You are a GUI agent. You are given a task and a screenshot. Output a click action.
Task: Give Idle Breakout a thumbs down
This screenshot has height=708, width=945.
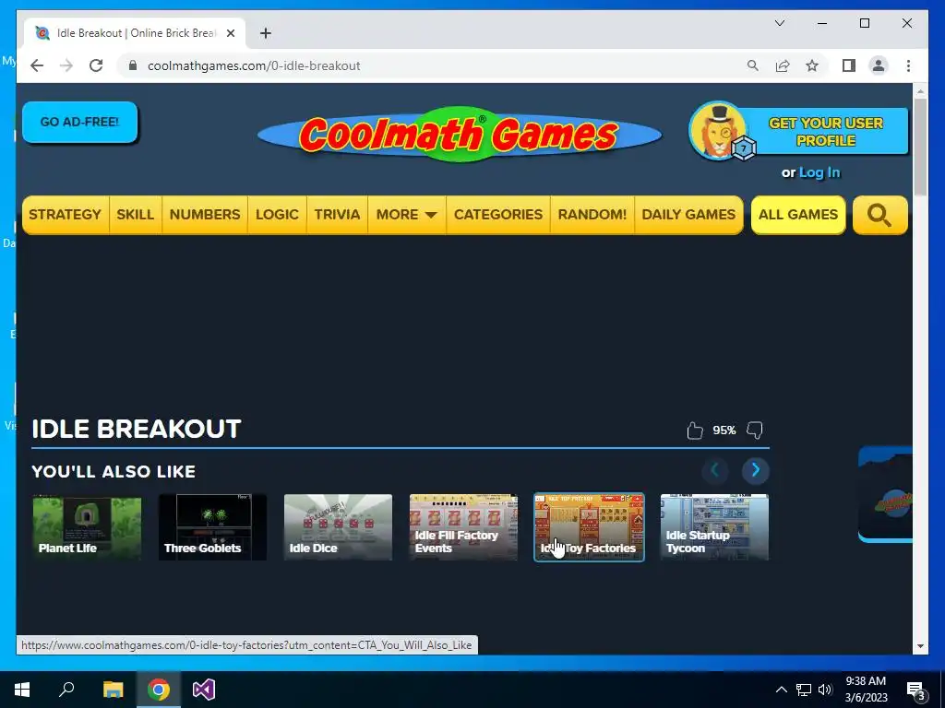click(x=755, y=431)
